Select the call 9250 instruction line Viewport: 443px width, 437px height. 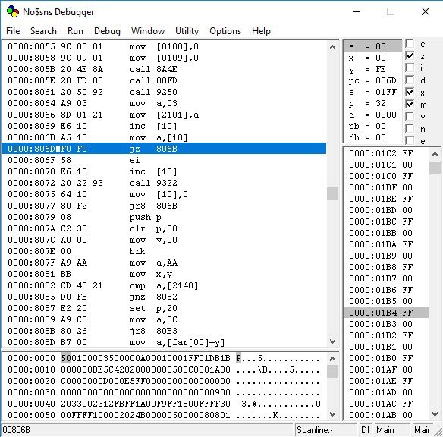[x=164, y=92]
